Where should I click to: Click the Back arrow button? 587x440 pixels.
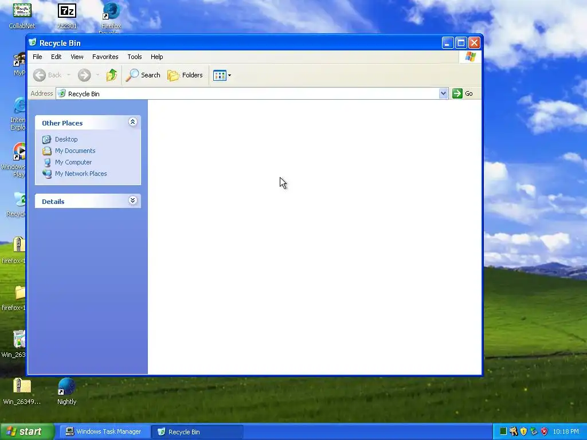pyautogui.click(x=47, y=75)
